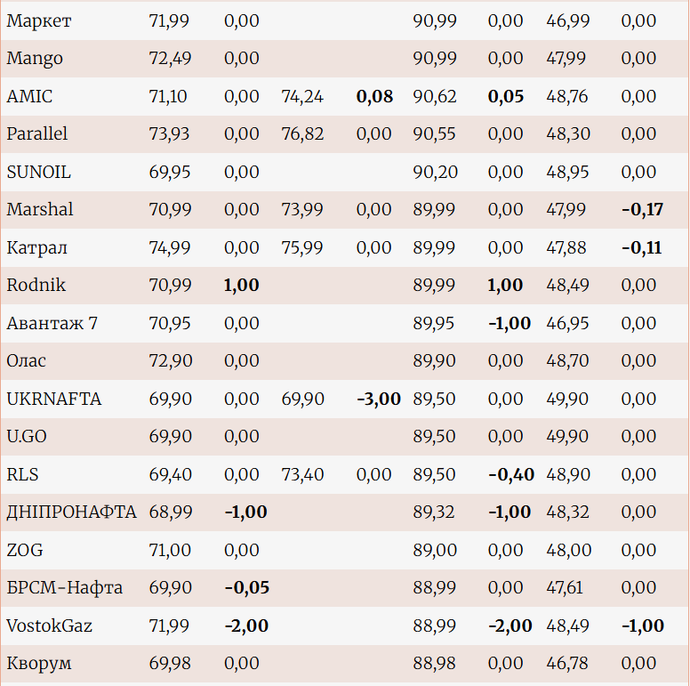Select the ДНІПРОНАФТА station name

(x=71, y=512)
